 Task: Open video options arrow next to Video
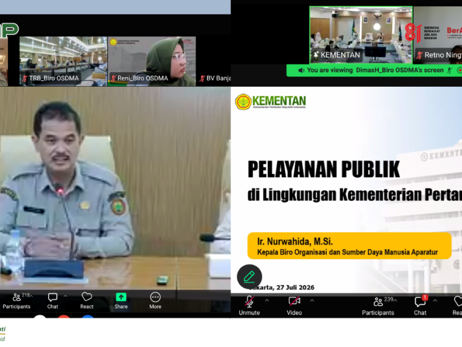pos(312,300)
